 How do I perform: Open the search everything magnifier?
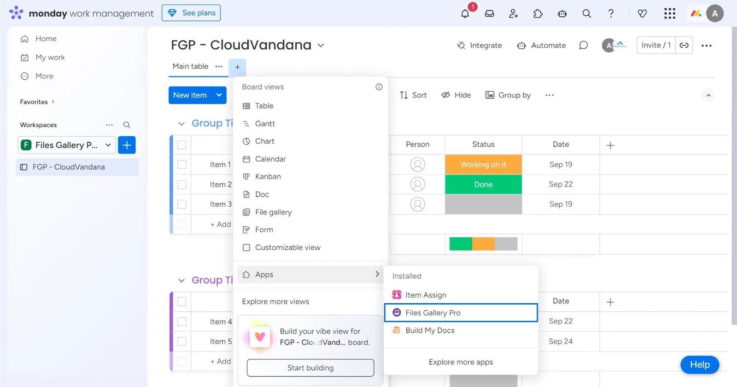(586, 13)
